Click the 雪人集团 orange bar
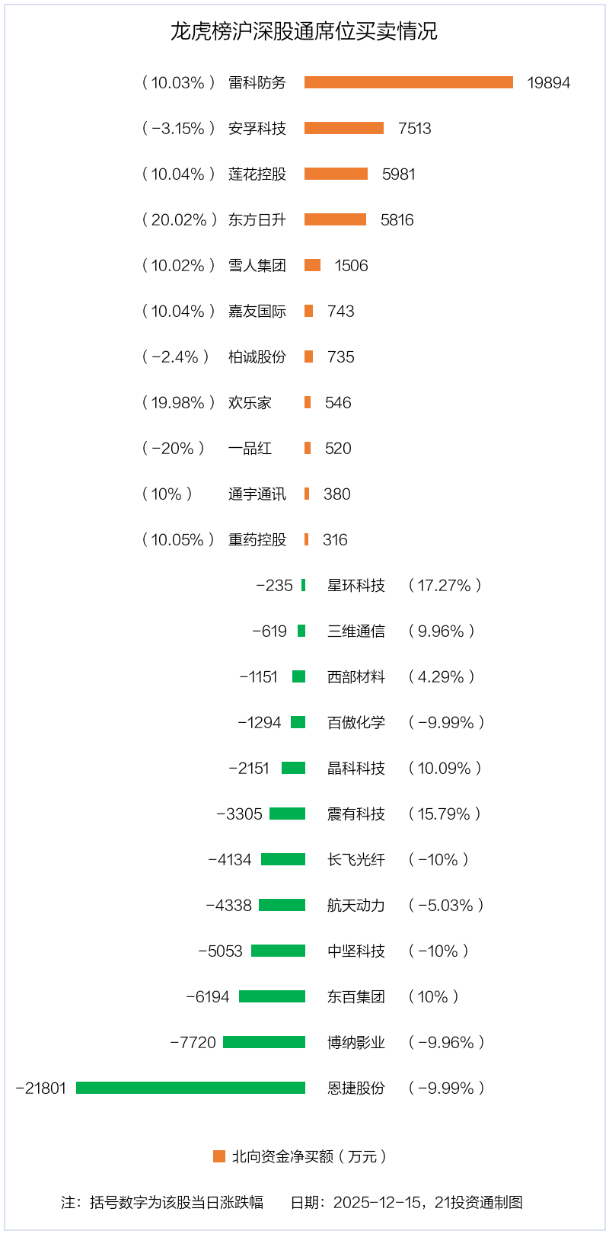Viewport: 609px width, 1234px height. (312, 265)
